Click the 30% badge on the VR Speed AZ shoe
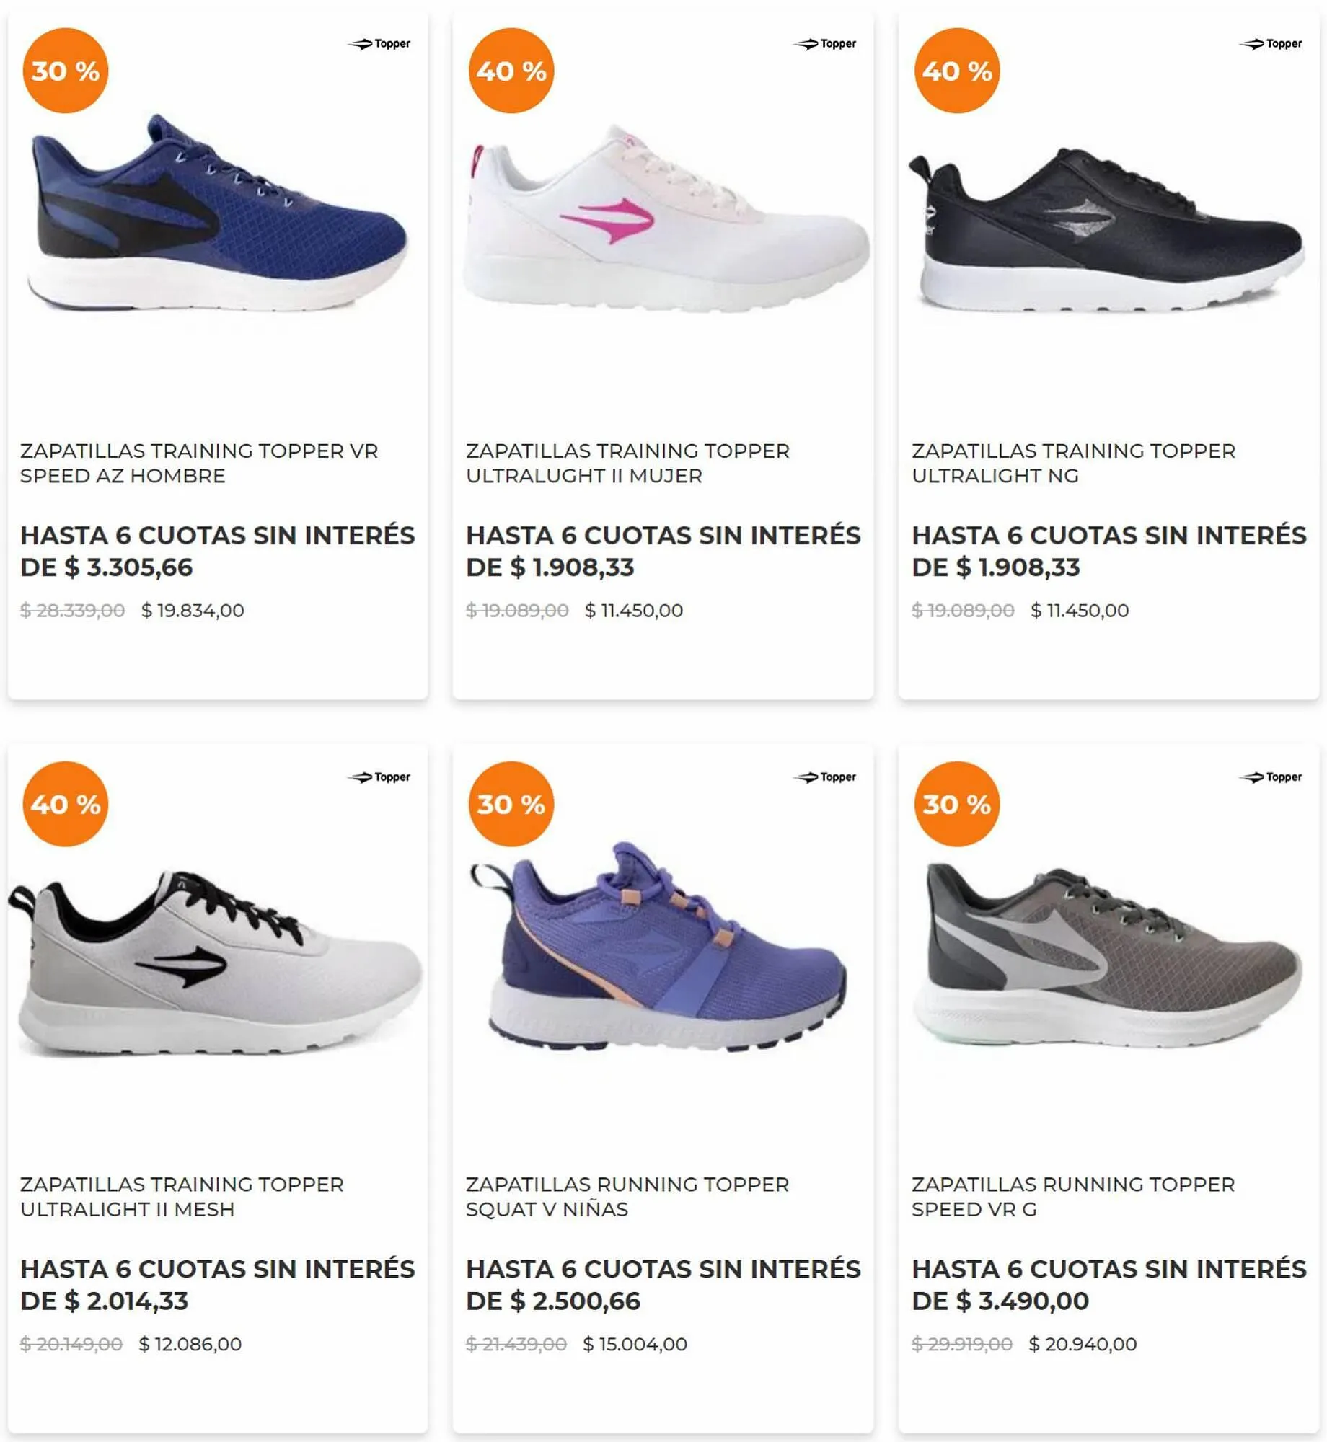The width and height of the screenshot is (1327, 1442). [x=66, y=71]
